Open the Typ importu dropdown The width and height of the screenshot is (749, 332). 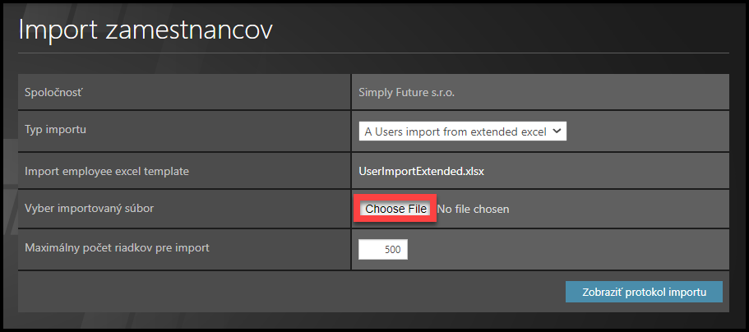tap(462, 131)
